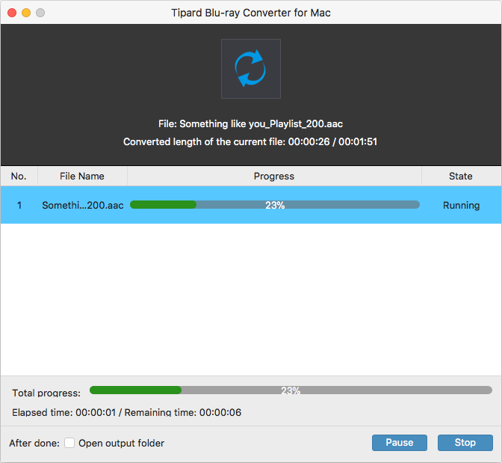The width and height of the screenshot is (502, 463).
Task: Click the Converted length of current file text
Action: coord(250,141)
